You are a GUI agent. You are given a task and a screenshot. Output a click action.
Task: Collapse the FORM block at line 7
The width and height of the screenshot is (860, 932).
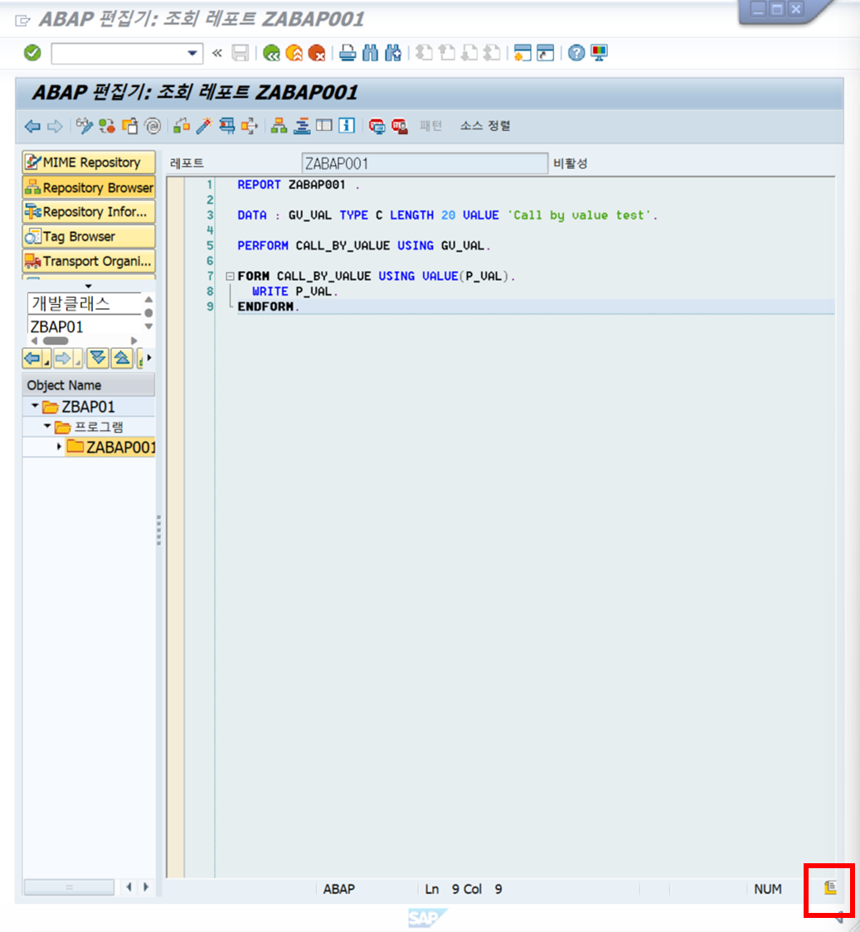(x=230, y=276)
